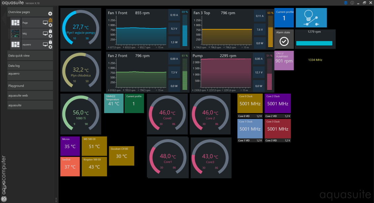Click the Pump 51 % level bar
The width and height of the screenshot is (374, 203).
[270, 74]
